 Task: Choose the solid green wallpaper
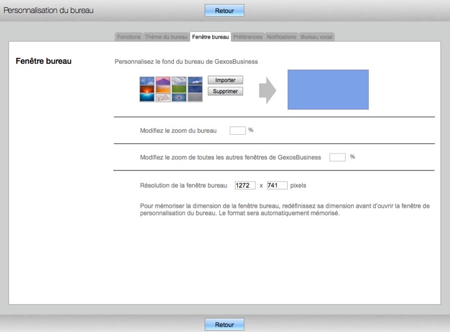(179, 89)
